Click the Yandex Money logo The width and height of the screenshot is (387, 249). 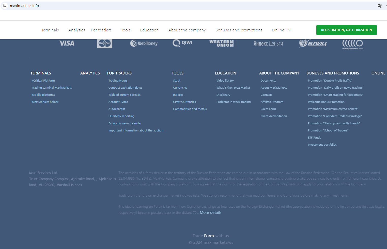pyautogui.click(x=268, y=44)
